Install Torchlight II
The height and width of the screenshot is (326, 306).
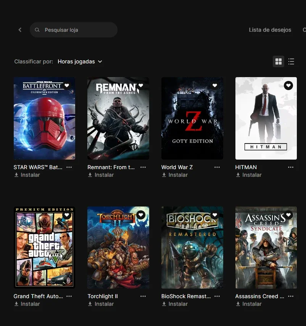pos(101,304)
